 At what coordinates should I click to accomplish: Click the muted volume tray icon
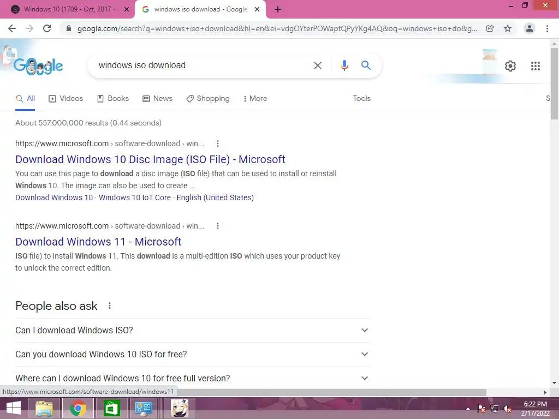tap(508, 409)
